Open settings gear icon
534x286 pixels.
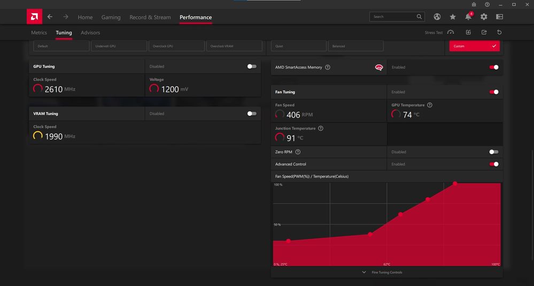484,17
